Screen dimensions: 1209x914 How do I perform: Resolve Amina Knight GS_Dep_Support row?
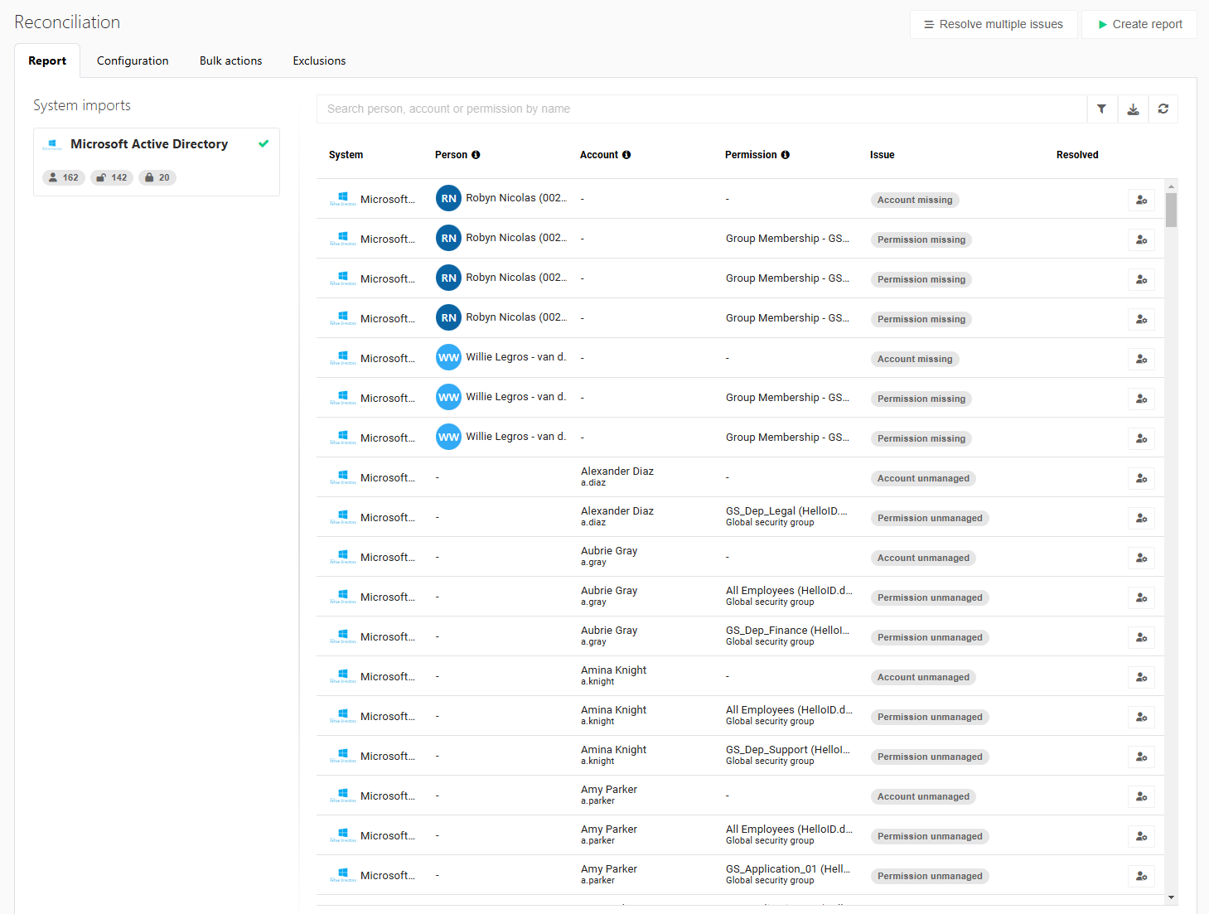(x=1141, y=757)
